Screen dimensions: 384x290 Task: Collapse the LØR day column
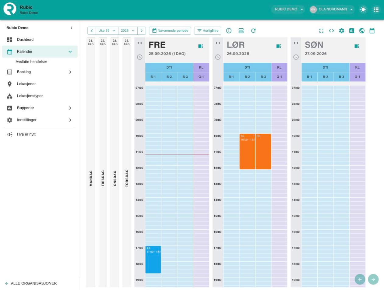[x=218, y=43]
